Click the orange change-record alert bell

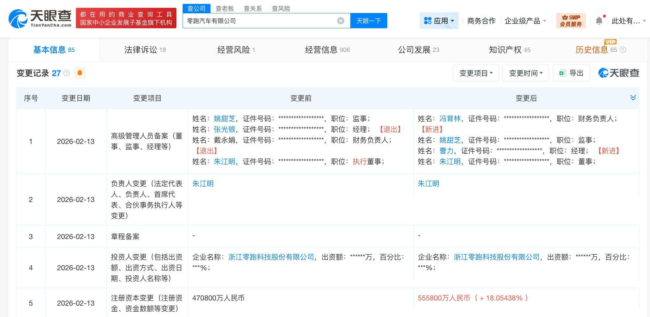tap(80, 73)
